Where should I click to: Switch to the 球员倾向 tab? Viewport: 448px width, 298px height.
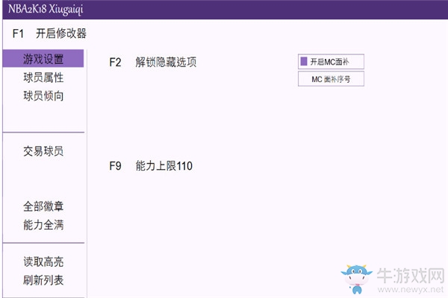pos(43,96)
